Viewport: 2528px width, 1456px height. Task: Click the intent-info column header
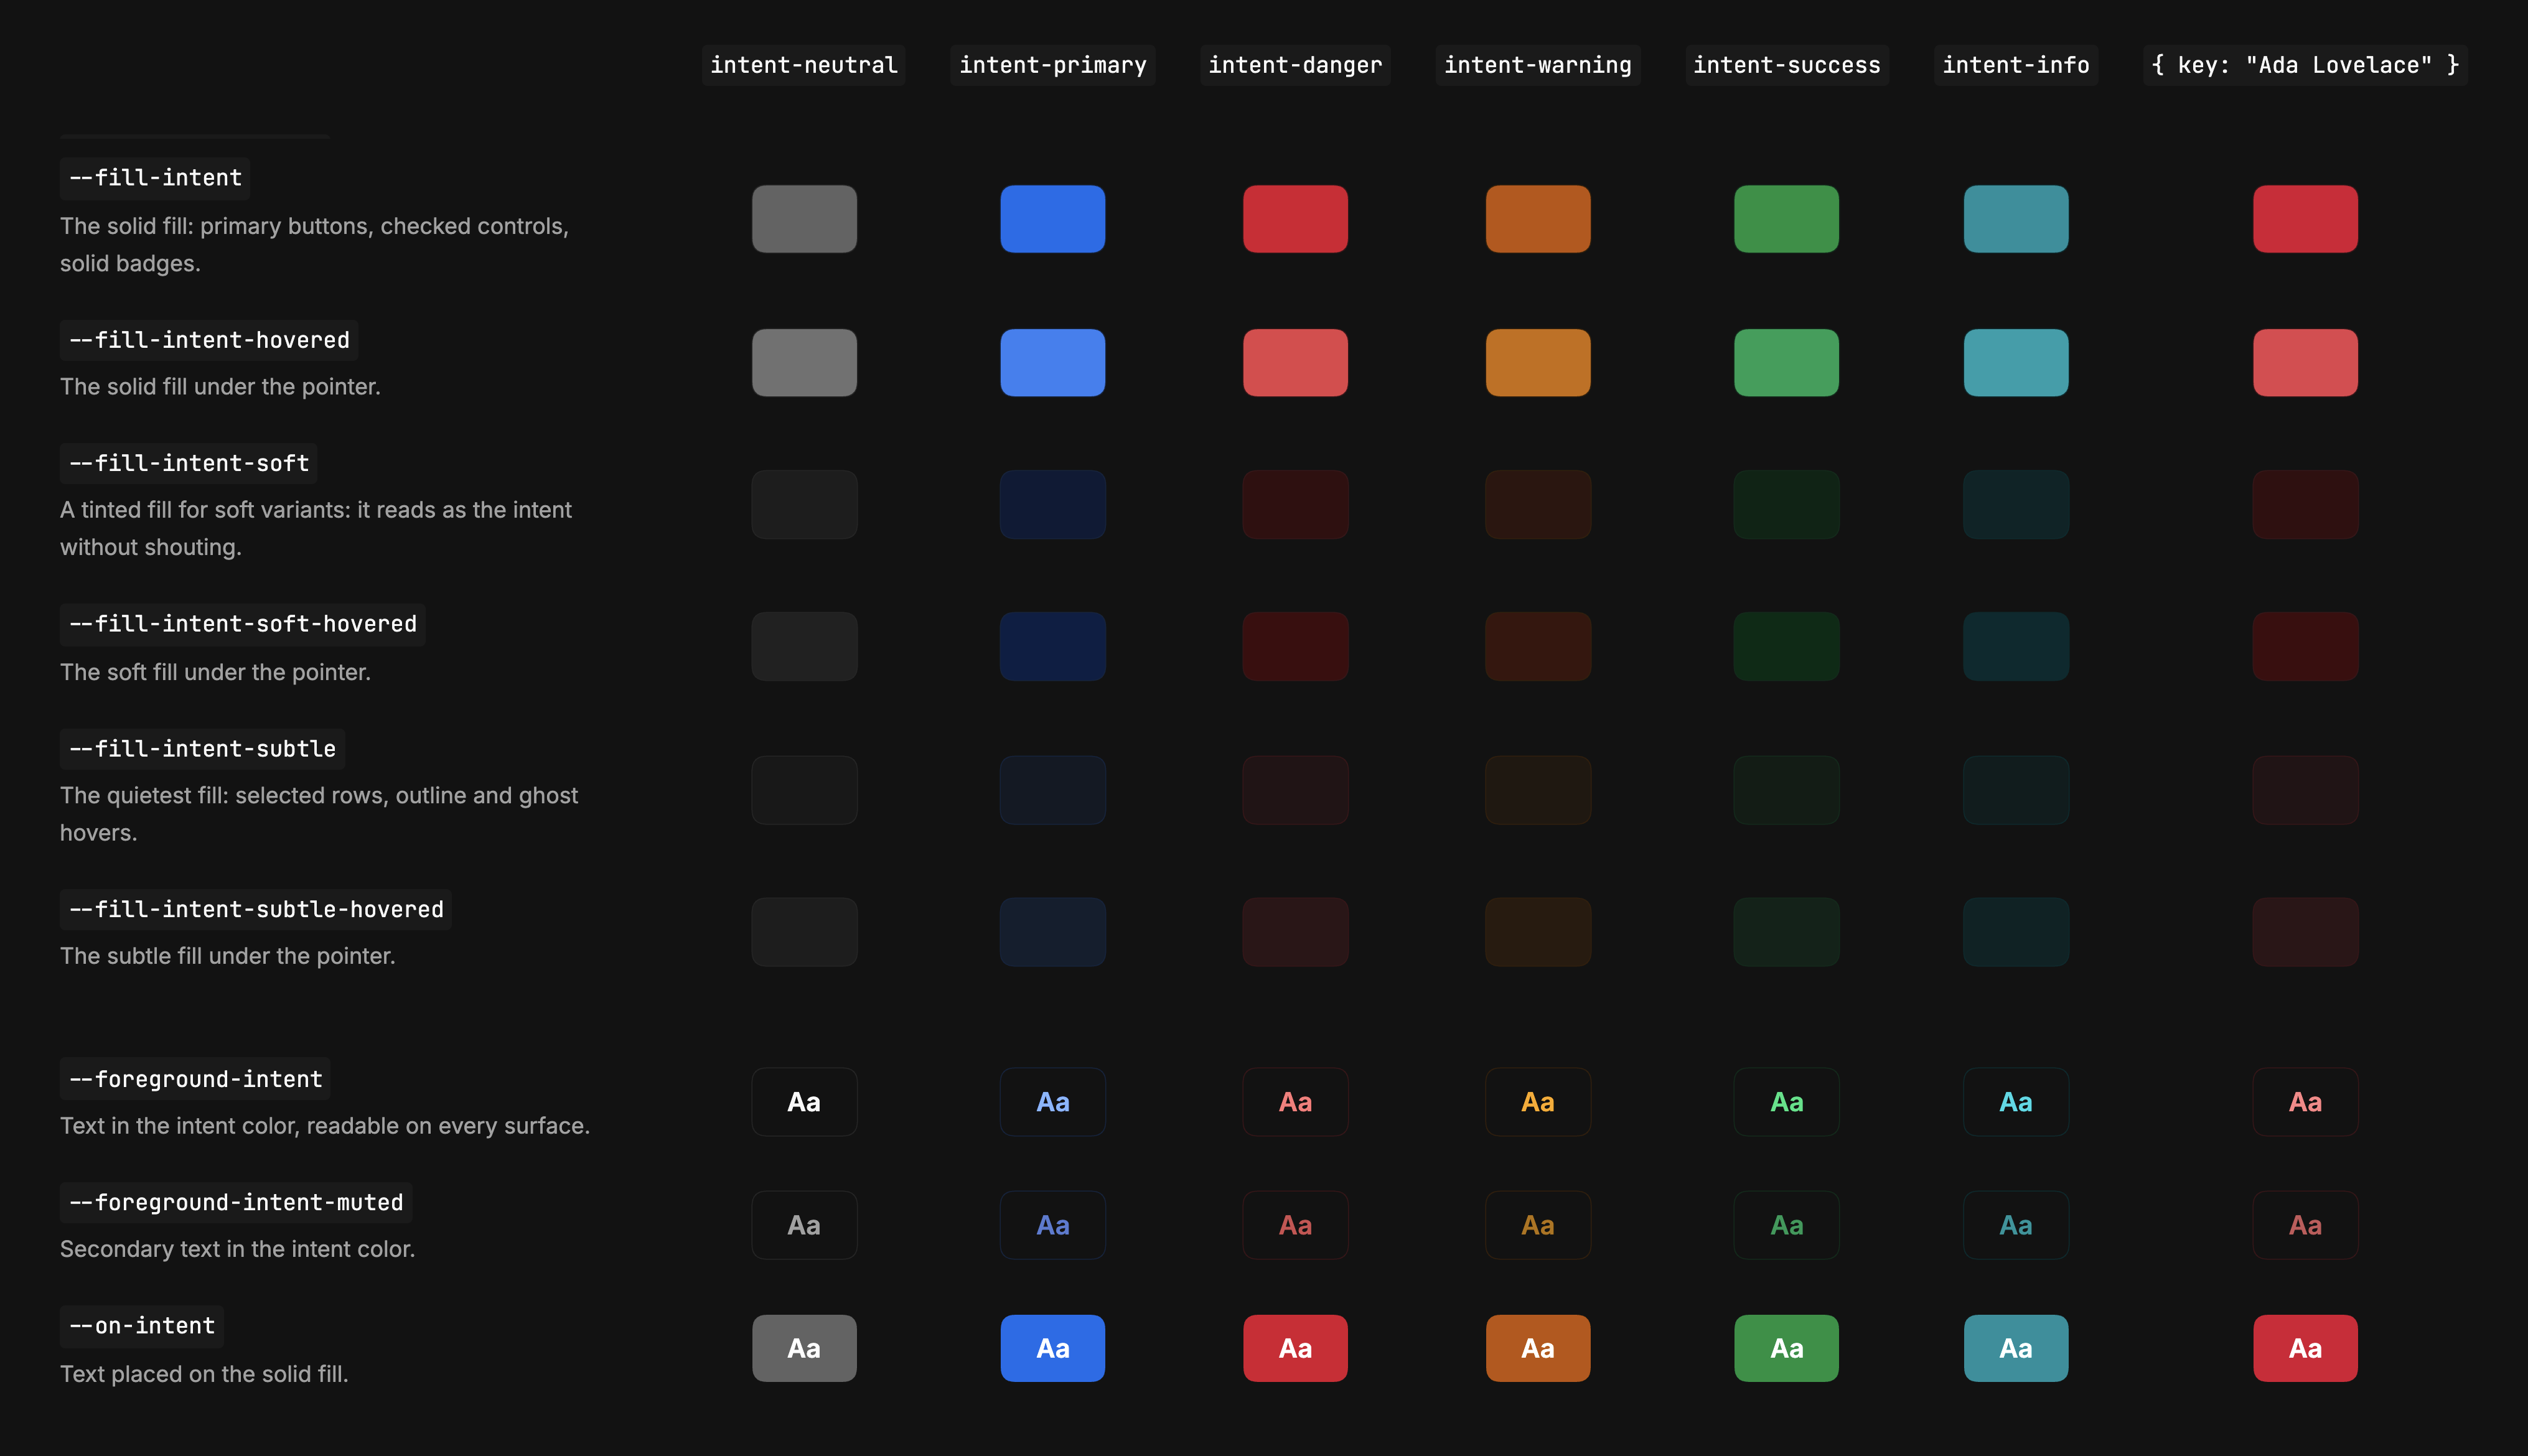point(2016,65)
